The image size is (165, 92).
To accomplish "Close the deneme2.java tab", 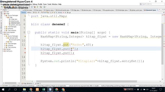I will click(157, 10).
